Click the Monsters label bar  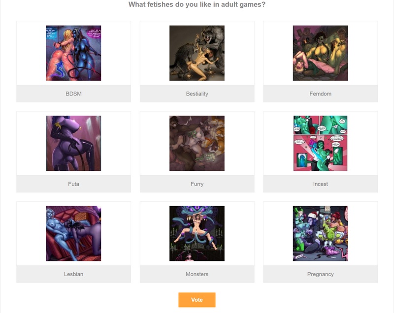[x=197, y=274]
